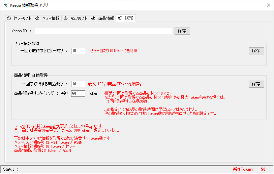Click the window title Keepa 情報取得 アプリ
Screen dimensions: 274x174
point(29,5)
